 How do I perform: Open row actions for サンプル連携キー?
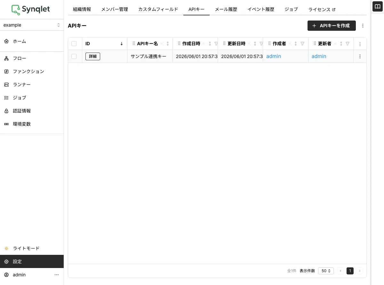tap(360, 56)
